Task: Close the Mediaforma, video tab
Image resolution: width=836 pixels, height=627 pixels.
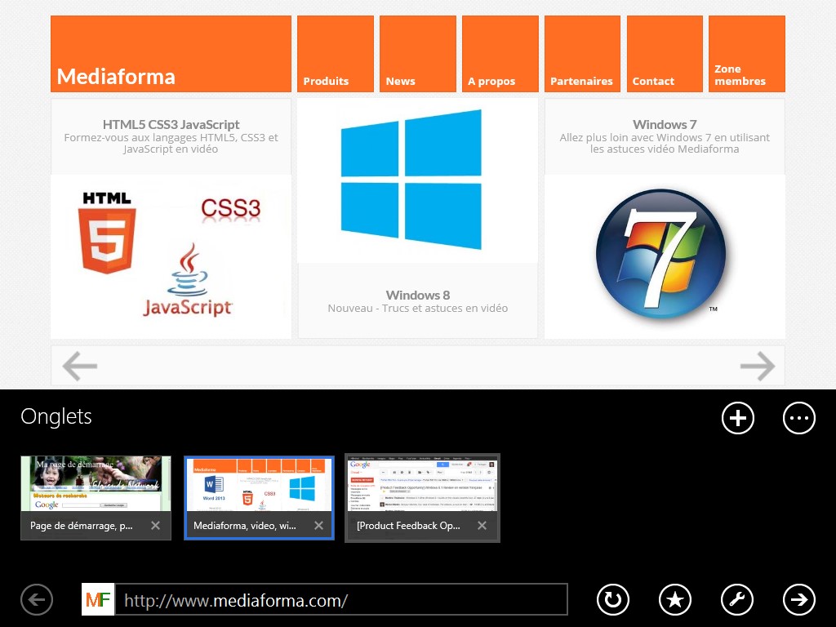Action: point(319,526)
